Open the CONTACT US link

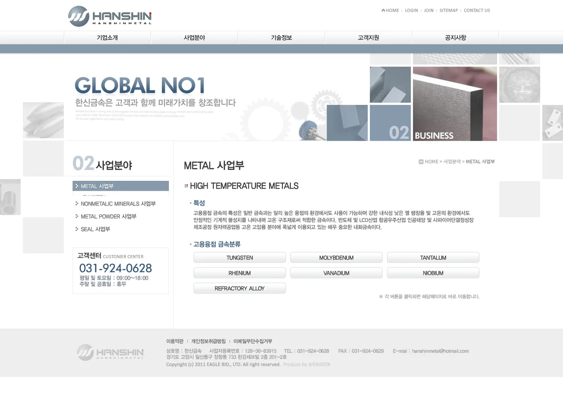coord(477,10)
